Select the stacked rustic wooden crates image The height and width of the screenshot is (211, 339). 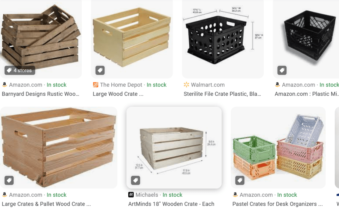[x=41, y=39]
